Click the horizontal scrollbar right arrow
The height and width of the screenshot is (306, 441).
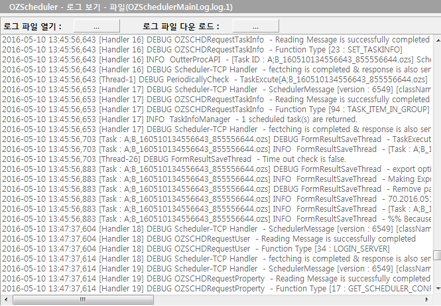[426, 299]
